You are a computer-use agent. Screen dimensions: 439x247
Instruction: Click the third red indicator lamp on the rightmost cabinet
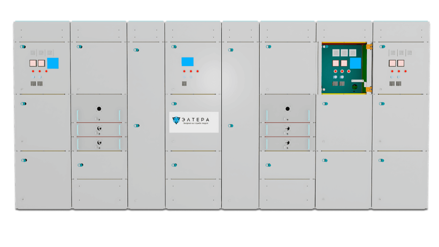[x=405, y=71]
